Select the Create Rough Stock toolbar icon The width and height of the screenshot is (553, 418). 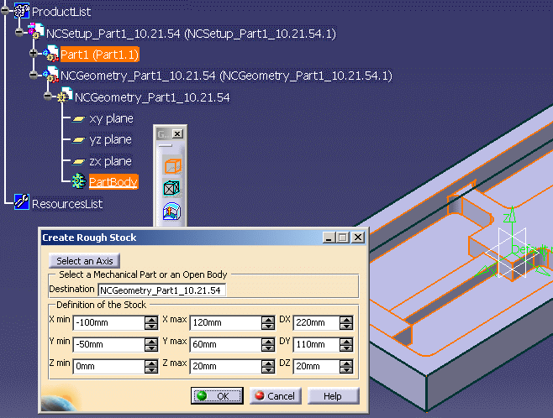(x=172, y=167)
